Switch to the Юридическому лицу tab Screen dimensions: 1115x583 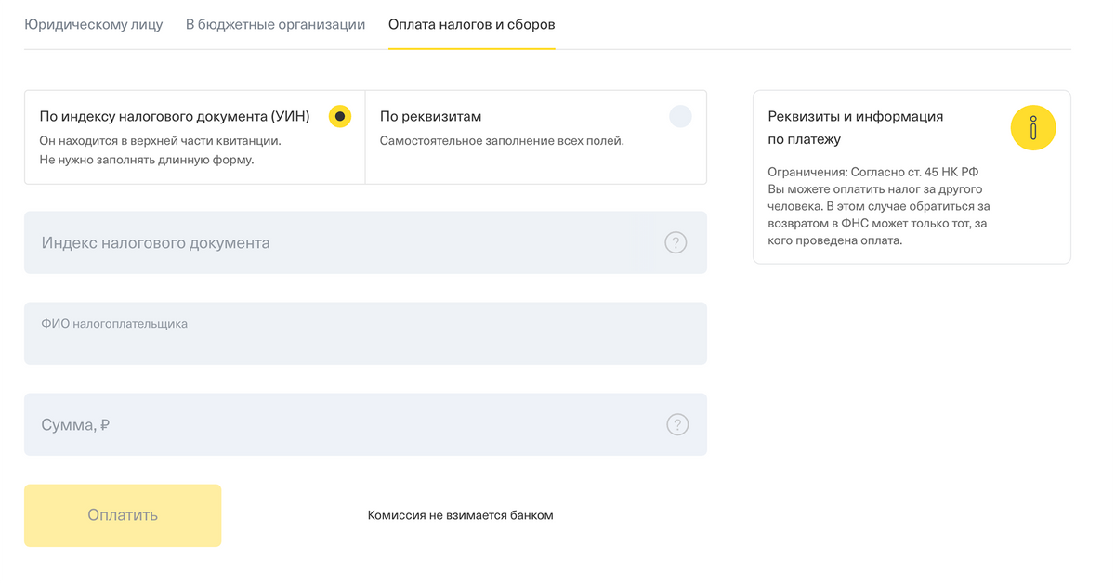pos(93,25)
